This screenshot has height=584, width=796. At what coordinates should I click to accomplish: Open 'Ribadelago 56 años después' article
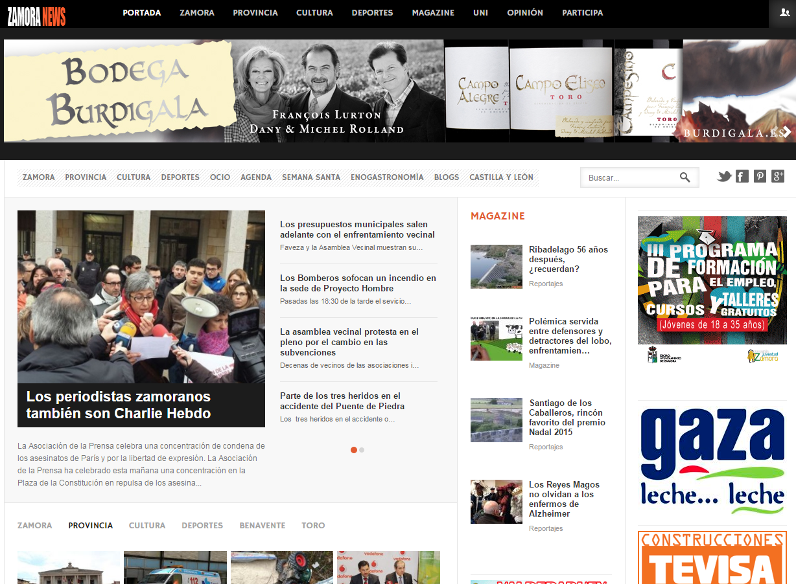tap(568, 259)
